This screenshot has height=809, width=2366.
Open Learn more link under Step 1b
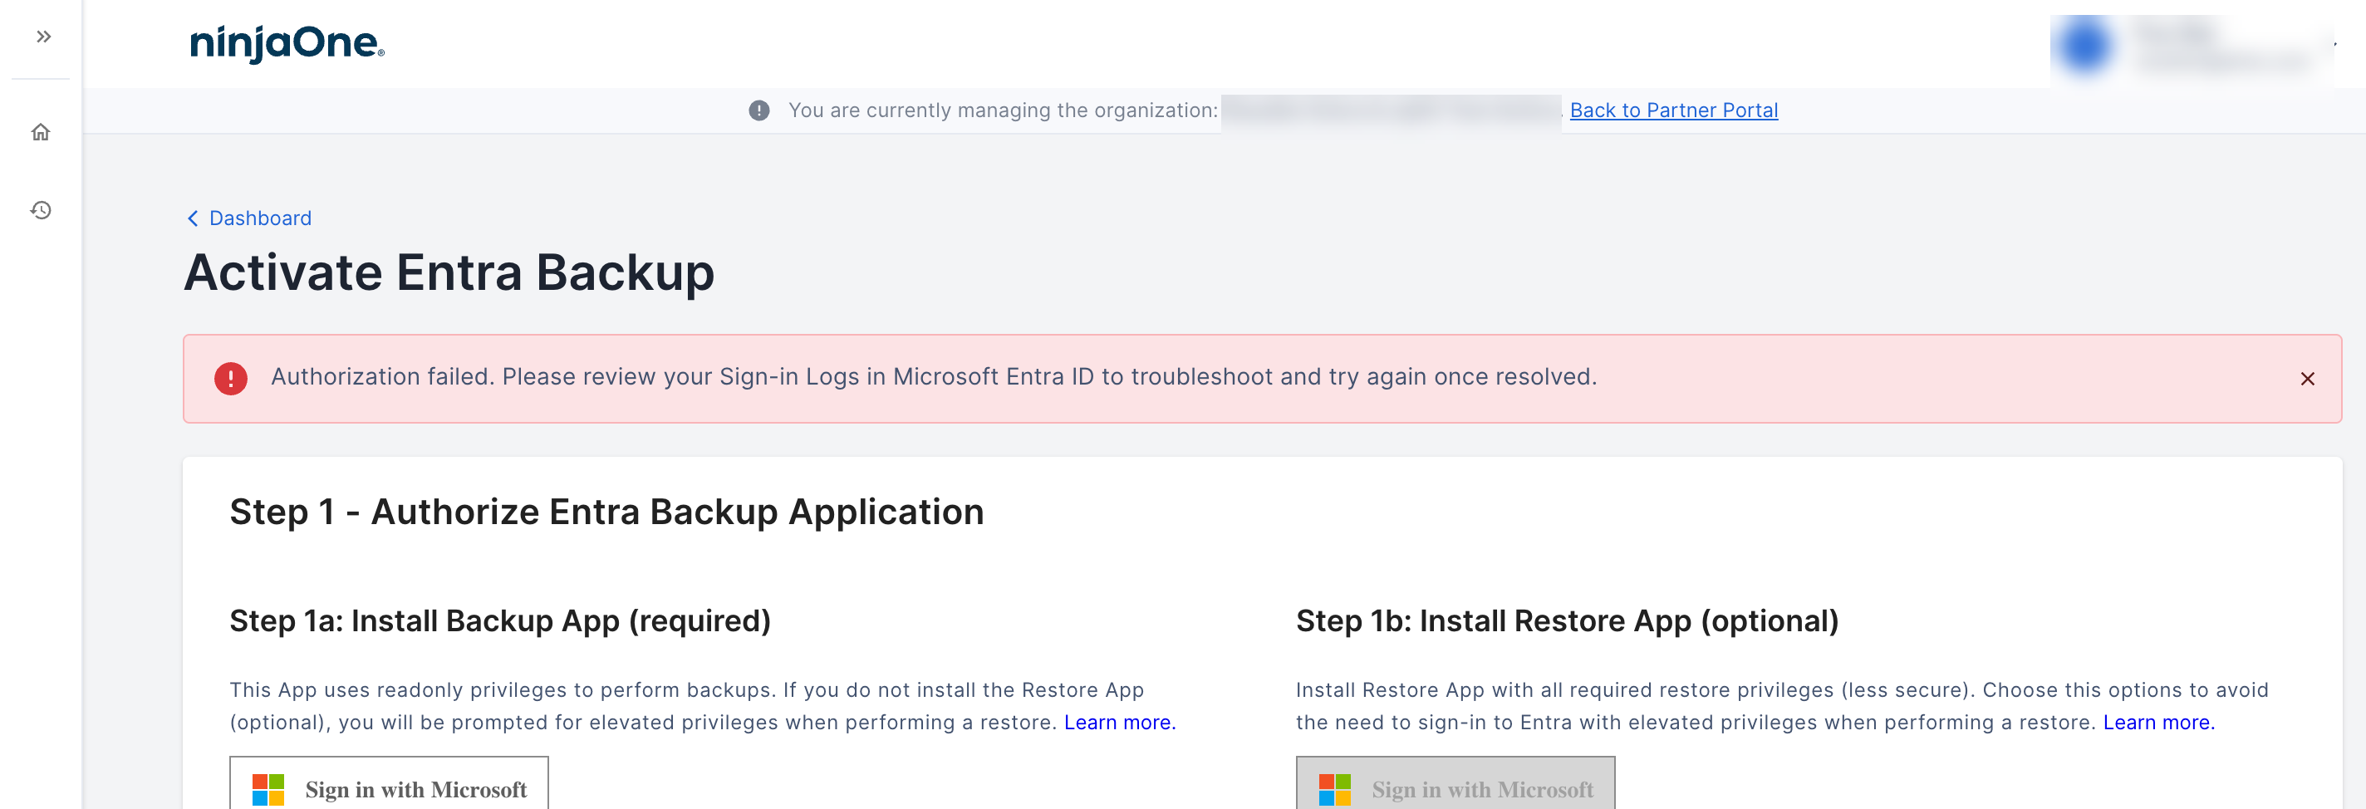tap(2158, 722)
